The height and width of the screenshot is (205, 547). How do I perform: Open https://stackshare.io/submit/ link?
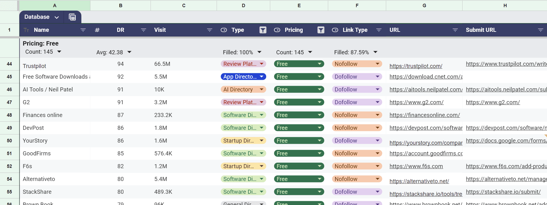click(503, 192)
